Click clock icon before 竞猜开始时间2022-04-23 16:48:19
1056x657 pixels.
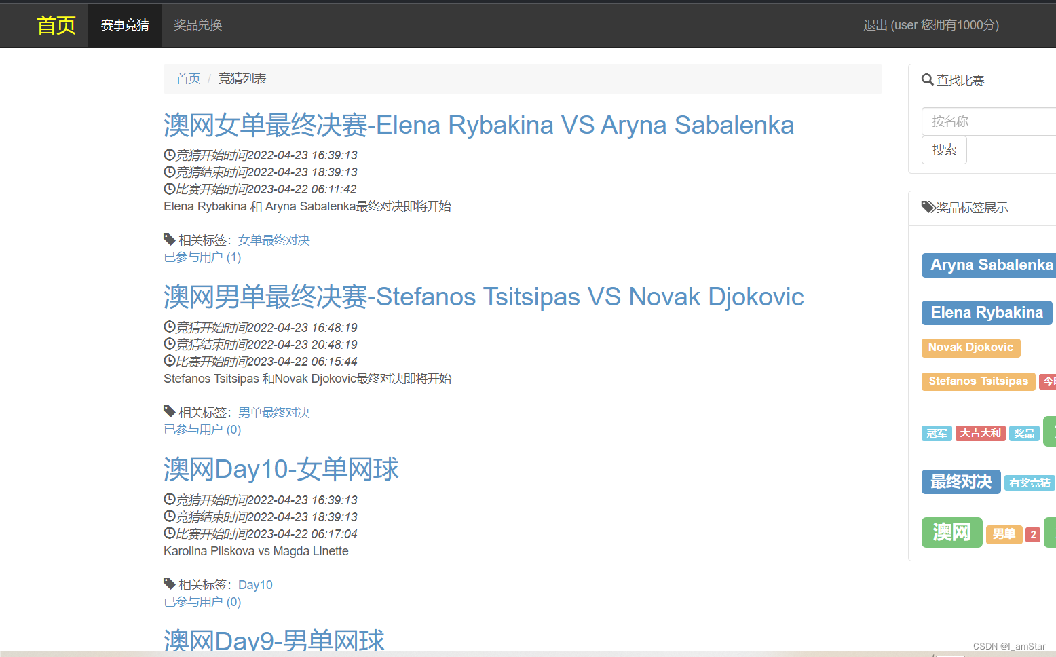(x=170, y=327)
